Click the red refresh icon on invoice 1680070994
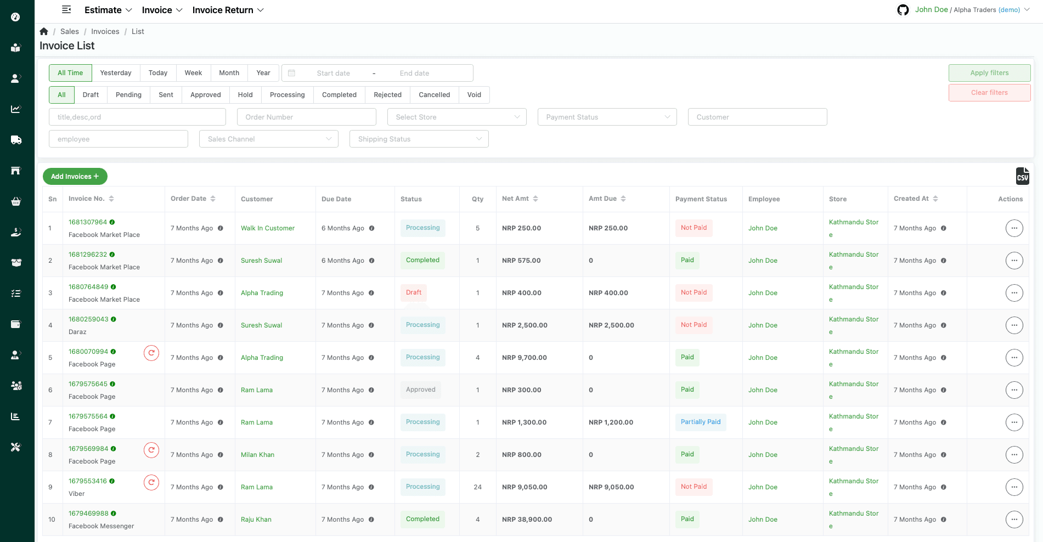Screen dimensions: 1043x542 coord(151,353)
